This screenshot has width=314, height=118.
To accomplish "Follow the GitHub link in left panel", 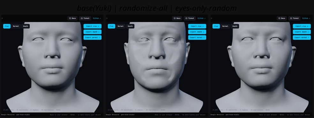I will coord(97,18).
